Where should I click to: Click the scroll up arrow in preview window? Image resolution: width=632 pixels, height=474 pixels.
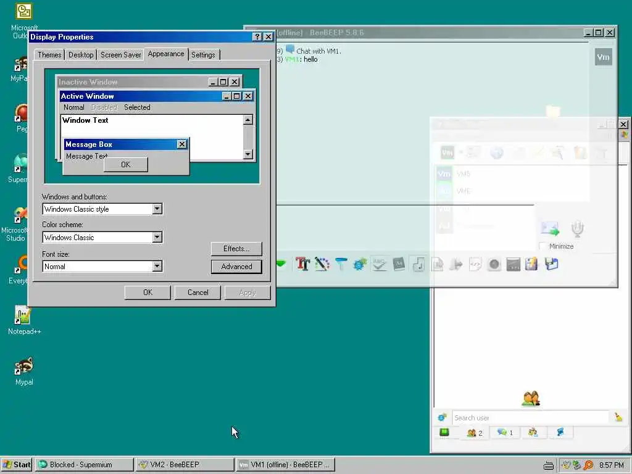pyautogui.click(x=248, y=120)
